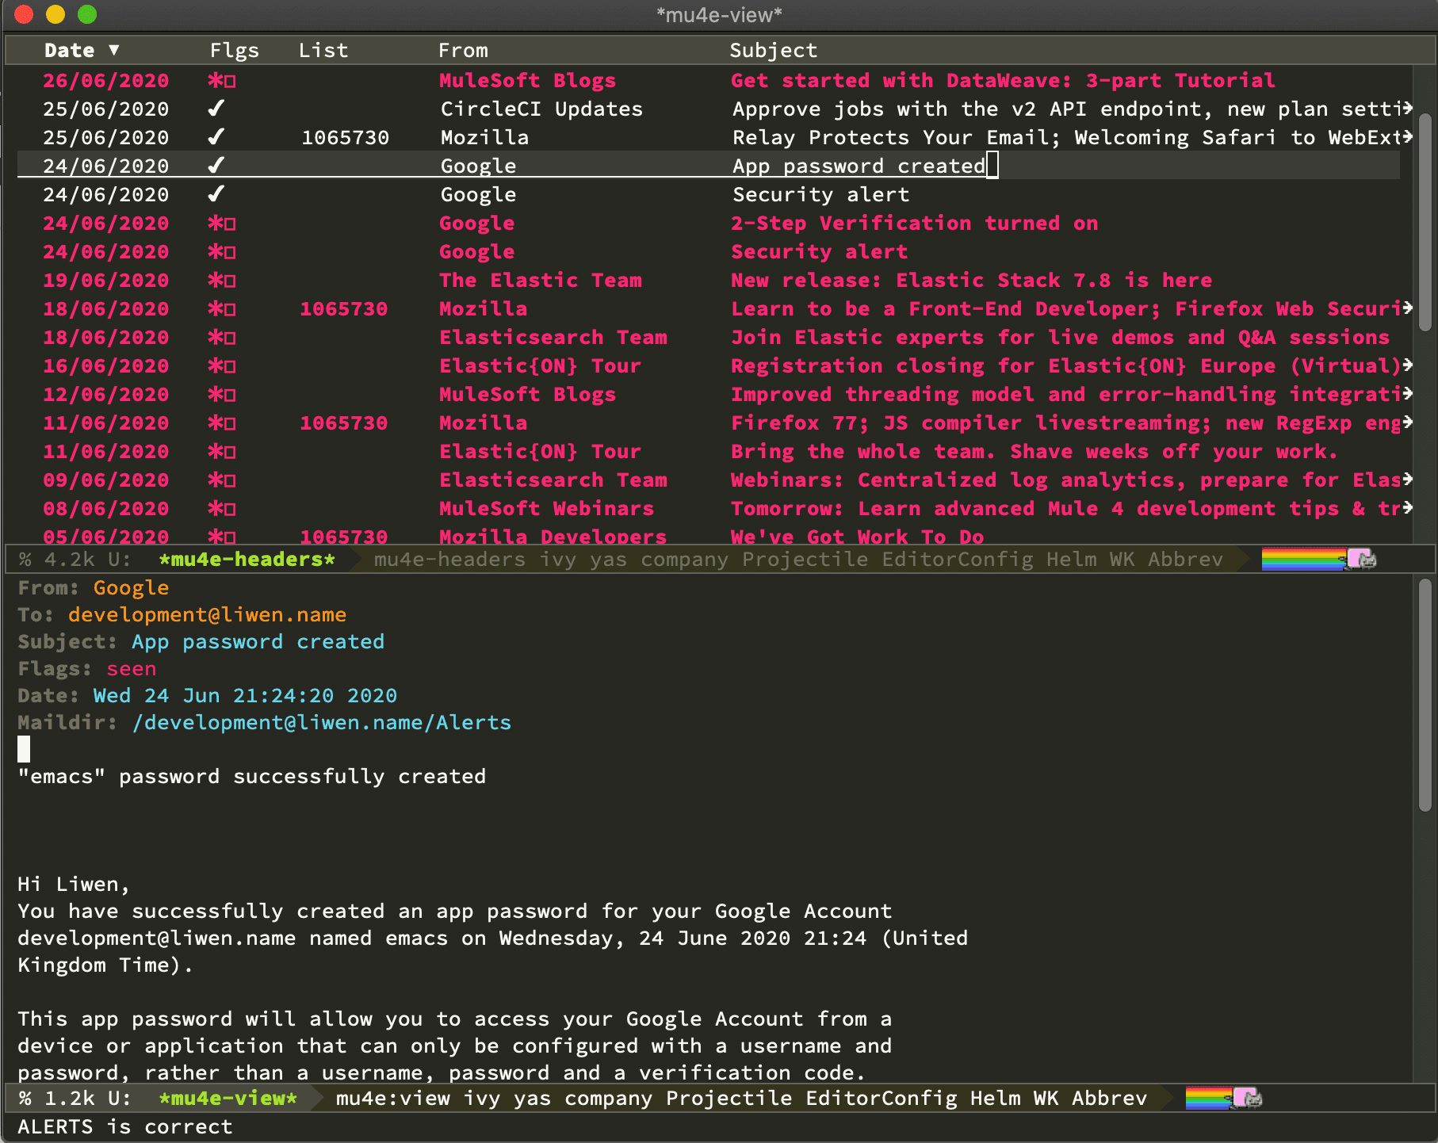Click the development@liwen.name address in To field

(x=207, y=615)
